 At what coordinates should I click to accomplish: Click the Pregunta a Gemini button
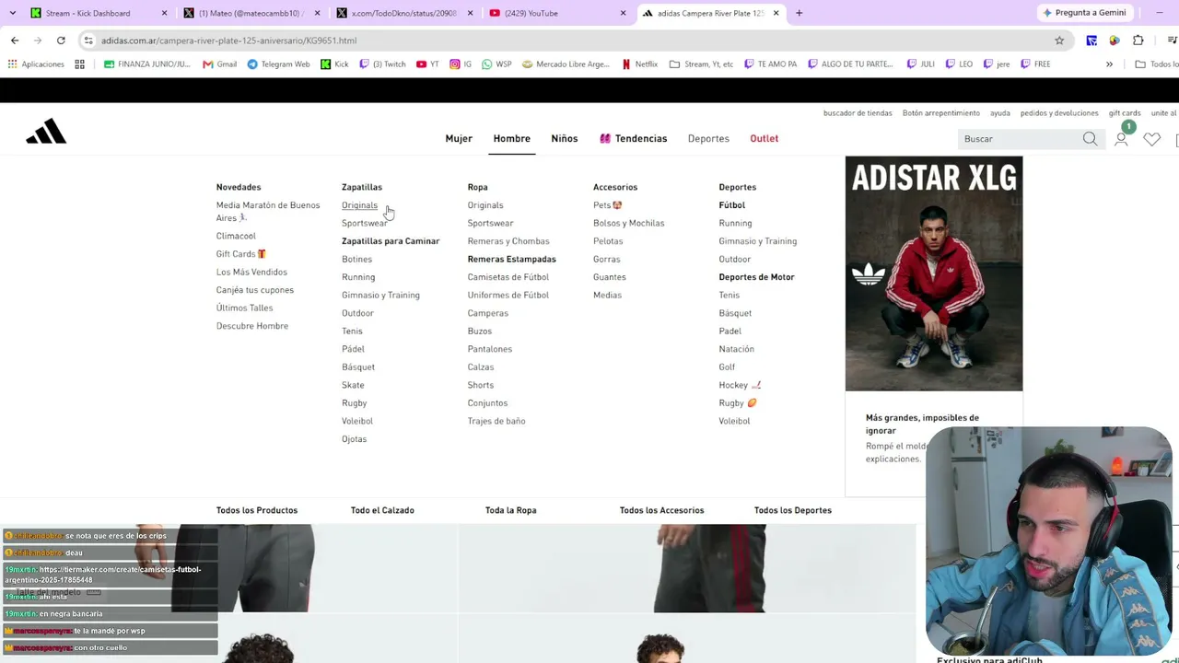[x=1083, y=13]
